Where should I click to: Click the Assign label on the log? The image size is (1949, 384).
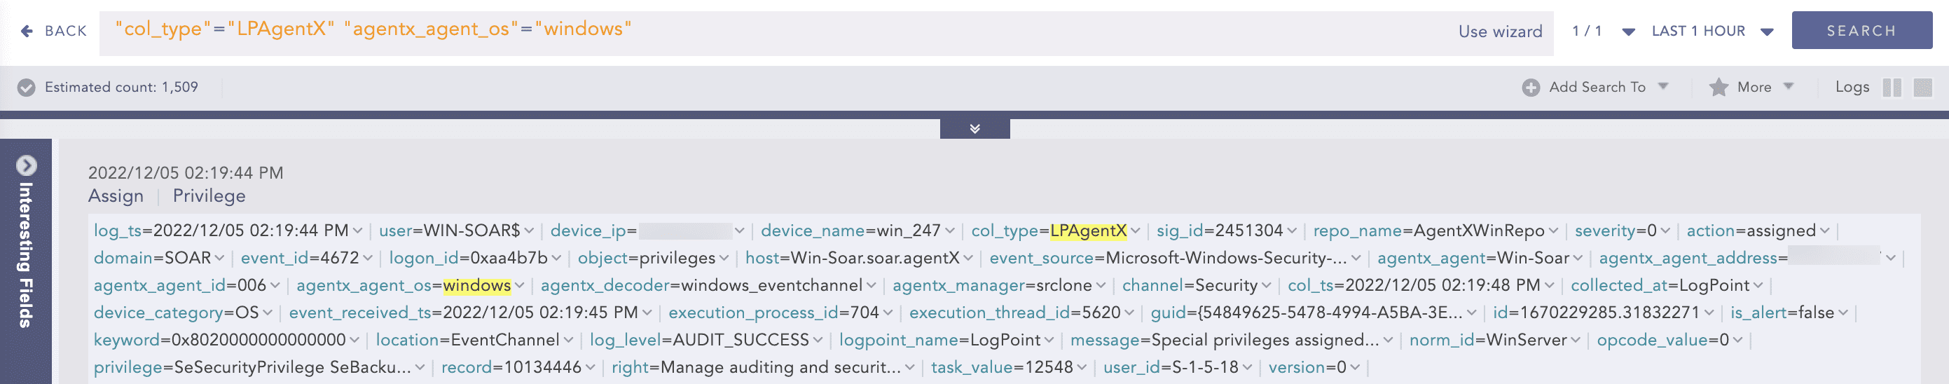(x=116, y=196)
